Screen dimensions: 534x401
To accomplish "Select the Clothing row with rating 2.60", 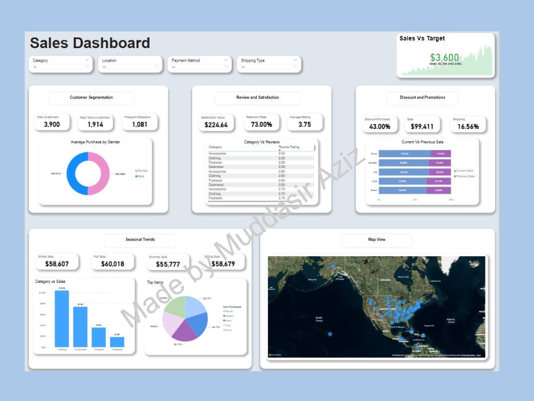I will (261, 175).
